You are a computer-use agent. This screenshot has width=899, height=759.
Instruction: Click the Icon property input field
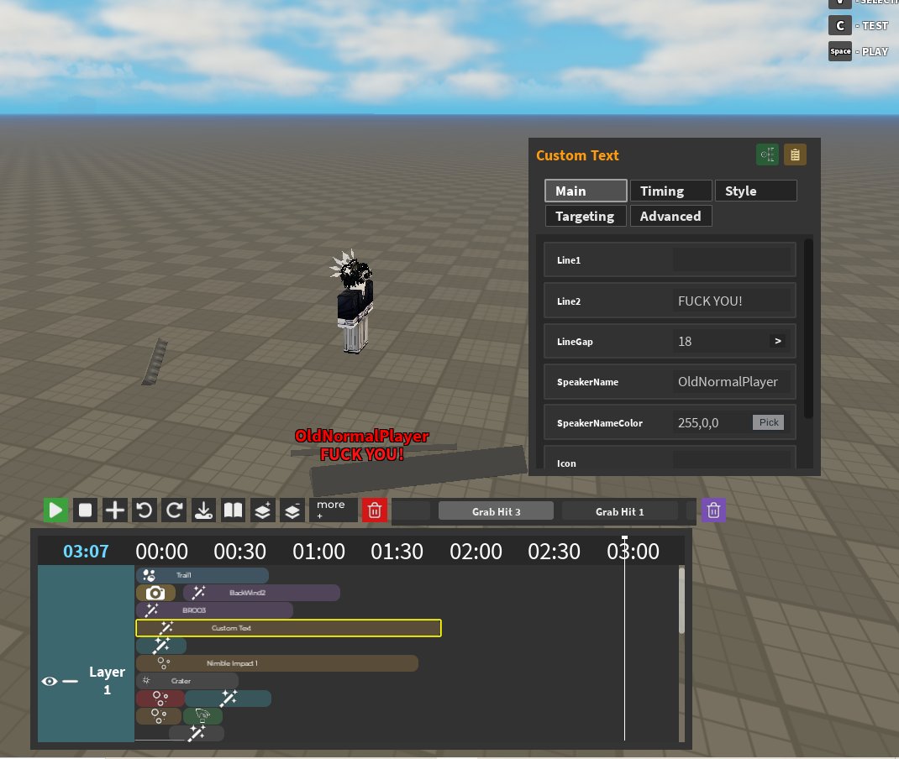732,460
